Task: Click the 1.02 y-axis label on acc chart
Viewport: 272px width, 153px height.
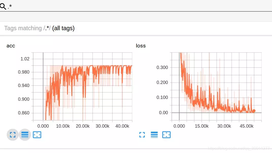Action: click(x=25, y=59)
